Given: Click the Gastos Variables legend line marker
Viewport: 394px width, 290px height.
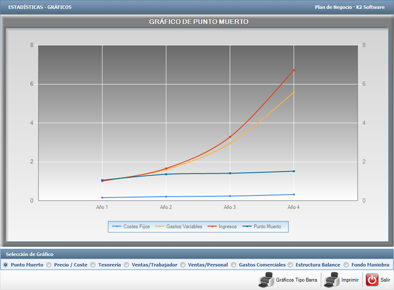Looking at the screenshot, I should [159, 226].
